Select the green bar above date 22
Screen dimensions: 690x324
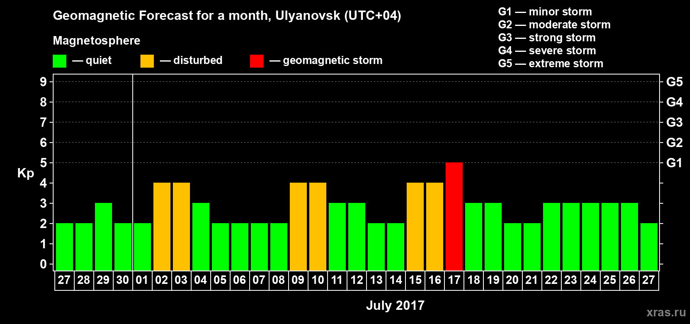click(x=552, y=237)
